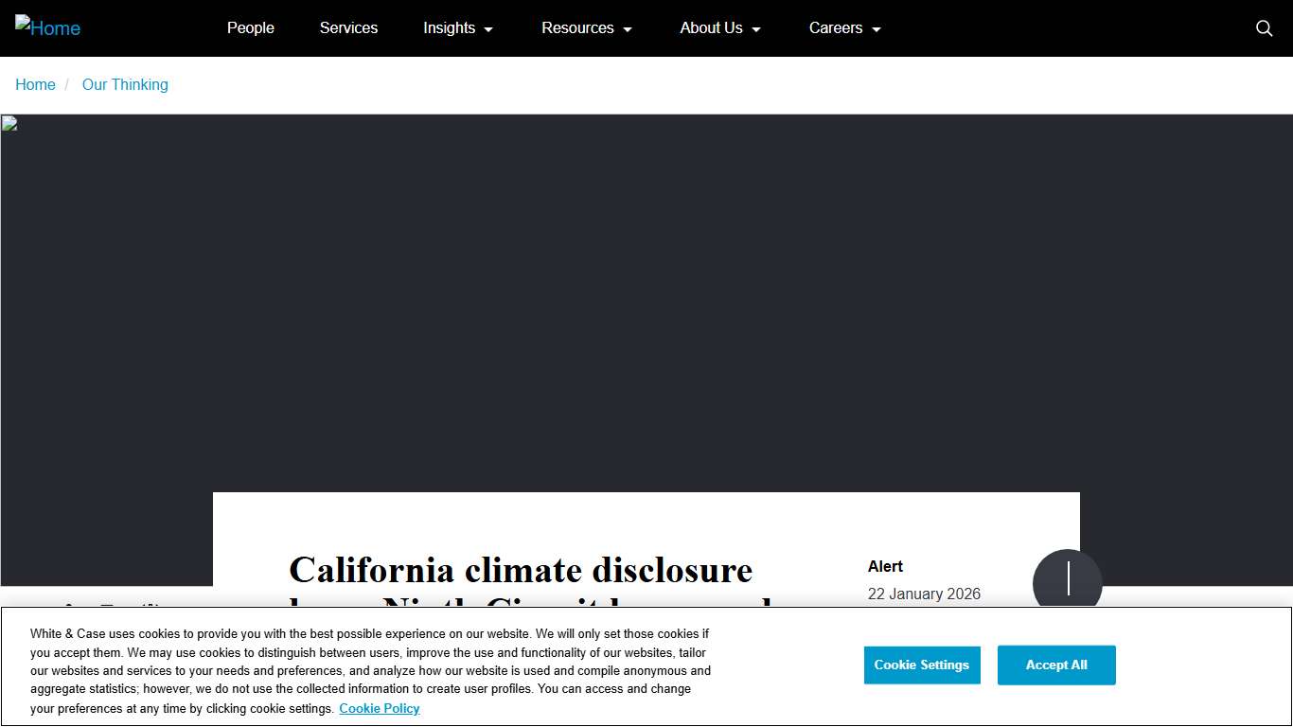Click the Cookie Settings button

922,665
